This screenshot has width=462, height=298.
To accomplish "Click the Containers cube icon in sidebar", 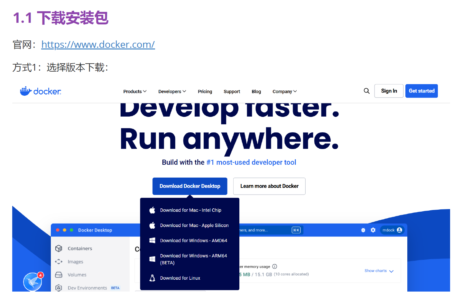I will (59, 248).
